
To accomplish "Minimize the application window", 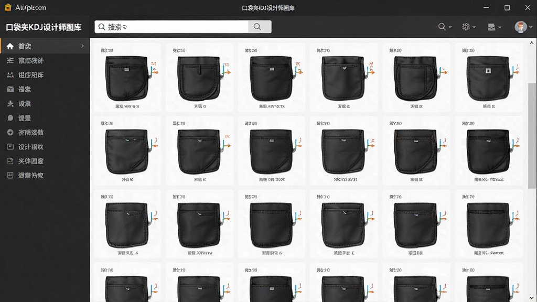I will (486, 7).
